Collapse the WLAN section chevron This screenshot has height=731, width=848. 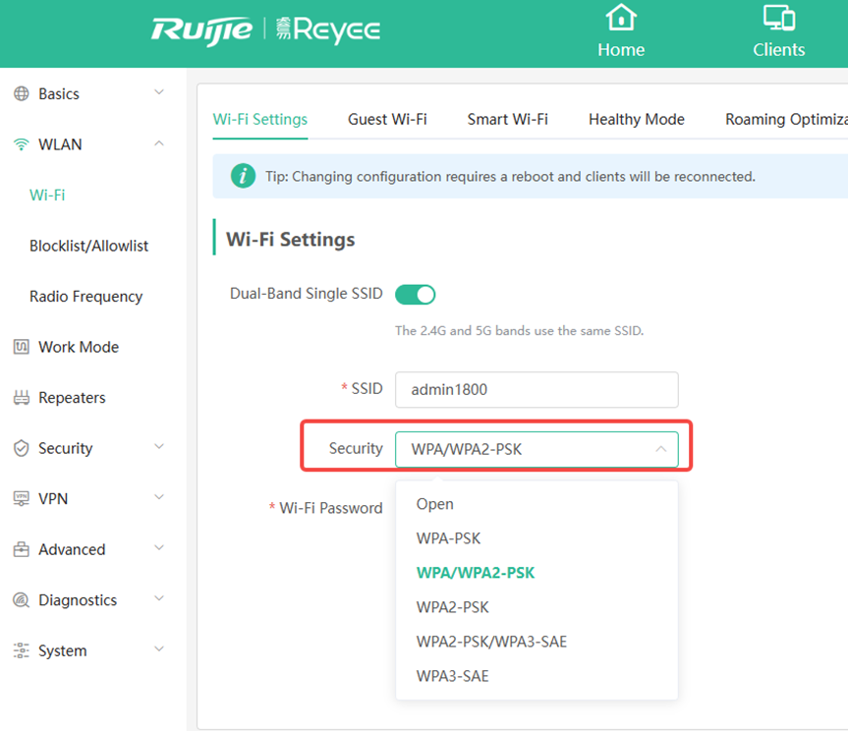159,144
